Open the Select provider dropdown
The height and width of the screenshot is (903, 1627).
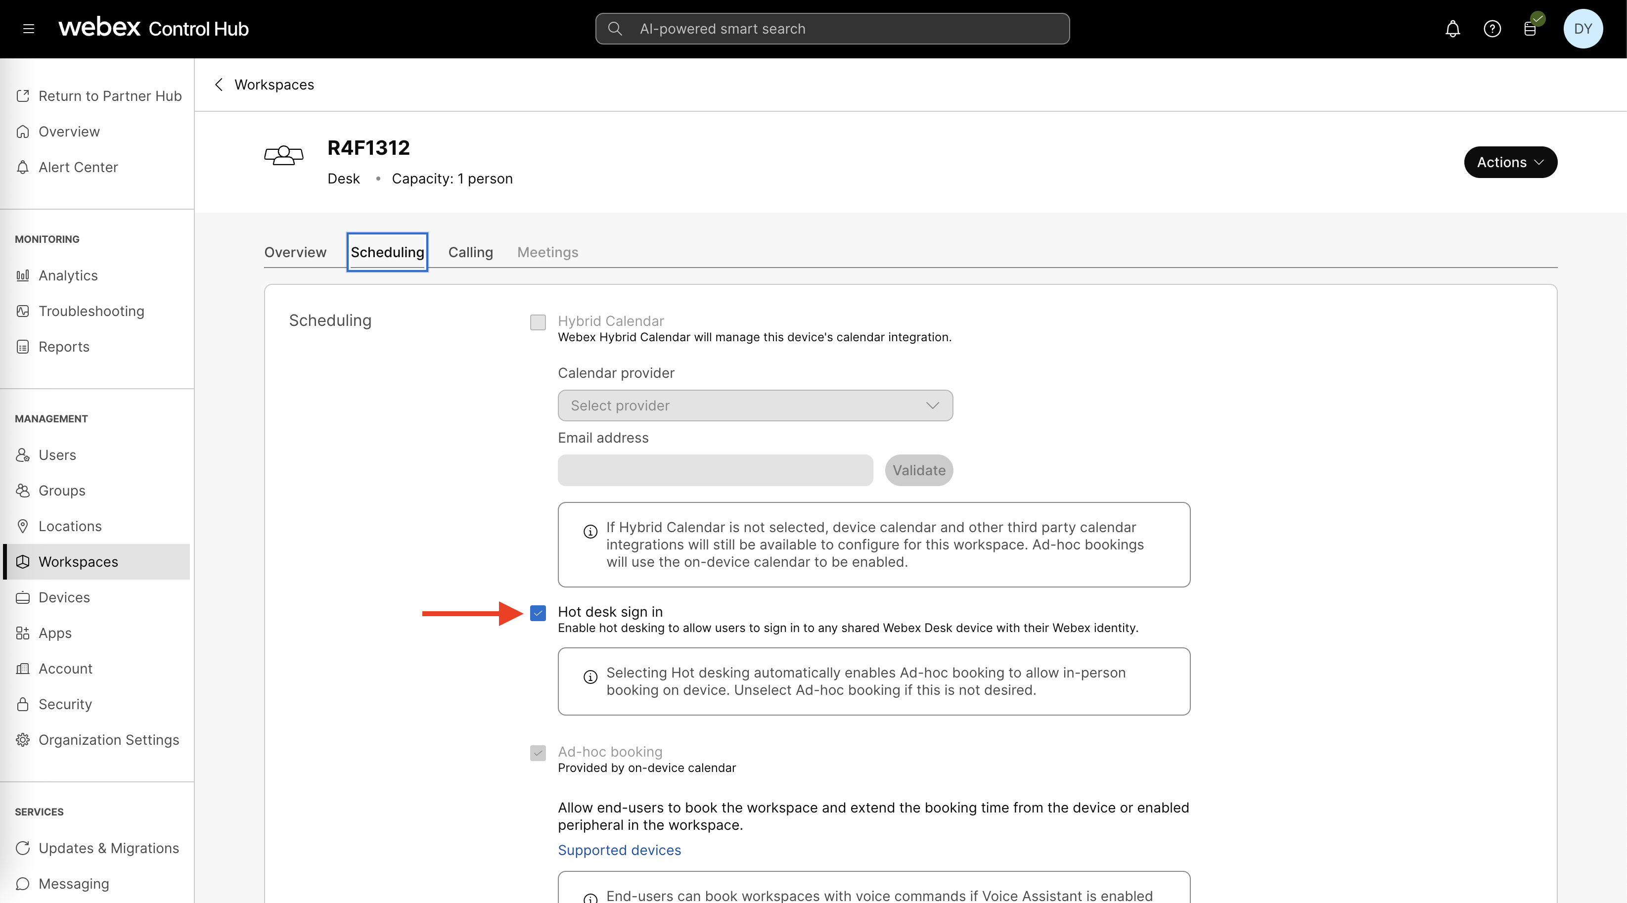tap(755, 406)
